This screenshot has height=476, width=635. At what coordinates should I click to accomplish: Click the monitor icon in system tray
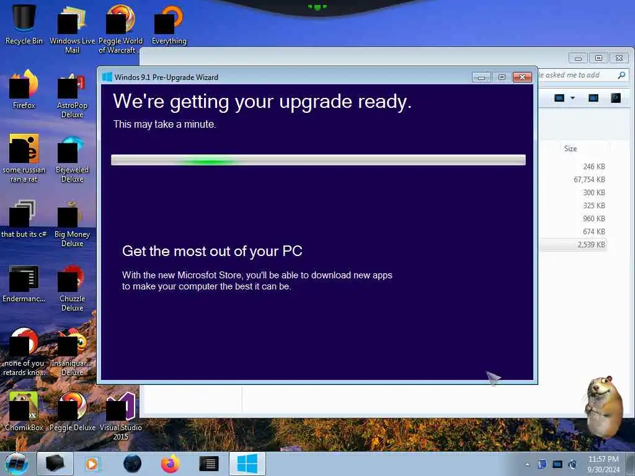pos(557,464)
